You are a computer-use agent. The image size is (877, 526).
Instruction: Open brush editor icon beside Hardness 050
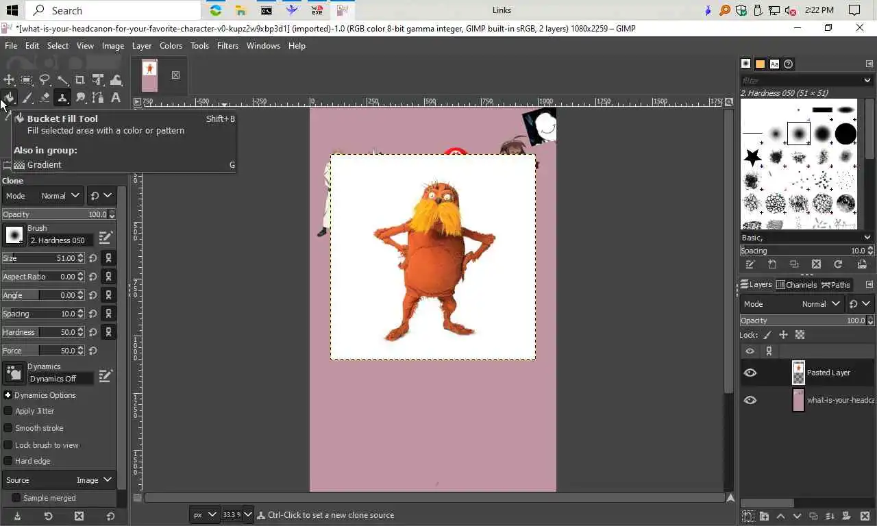[106, 238]
